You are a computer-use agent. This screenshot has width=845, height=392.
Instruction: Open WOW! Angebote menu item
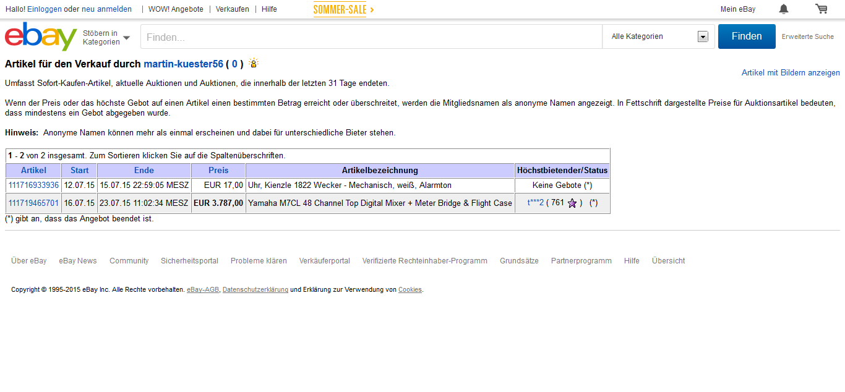(176, 9)
